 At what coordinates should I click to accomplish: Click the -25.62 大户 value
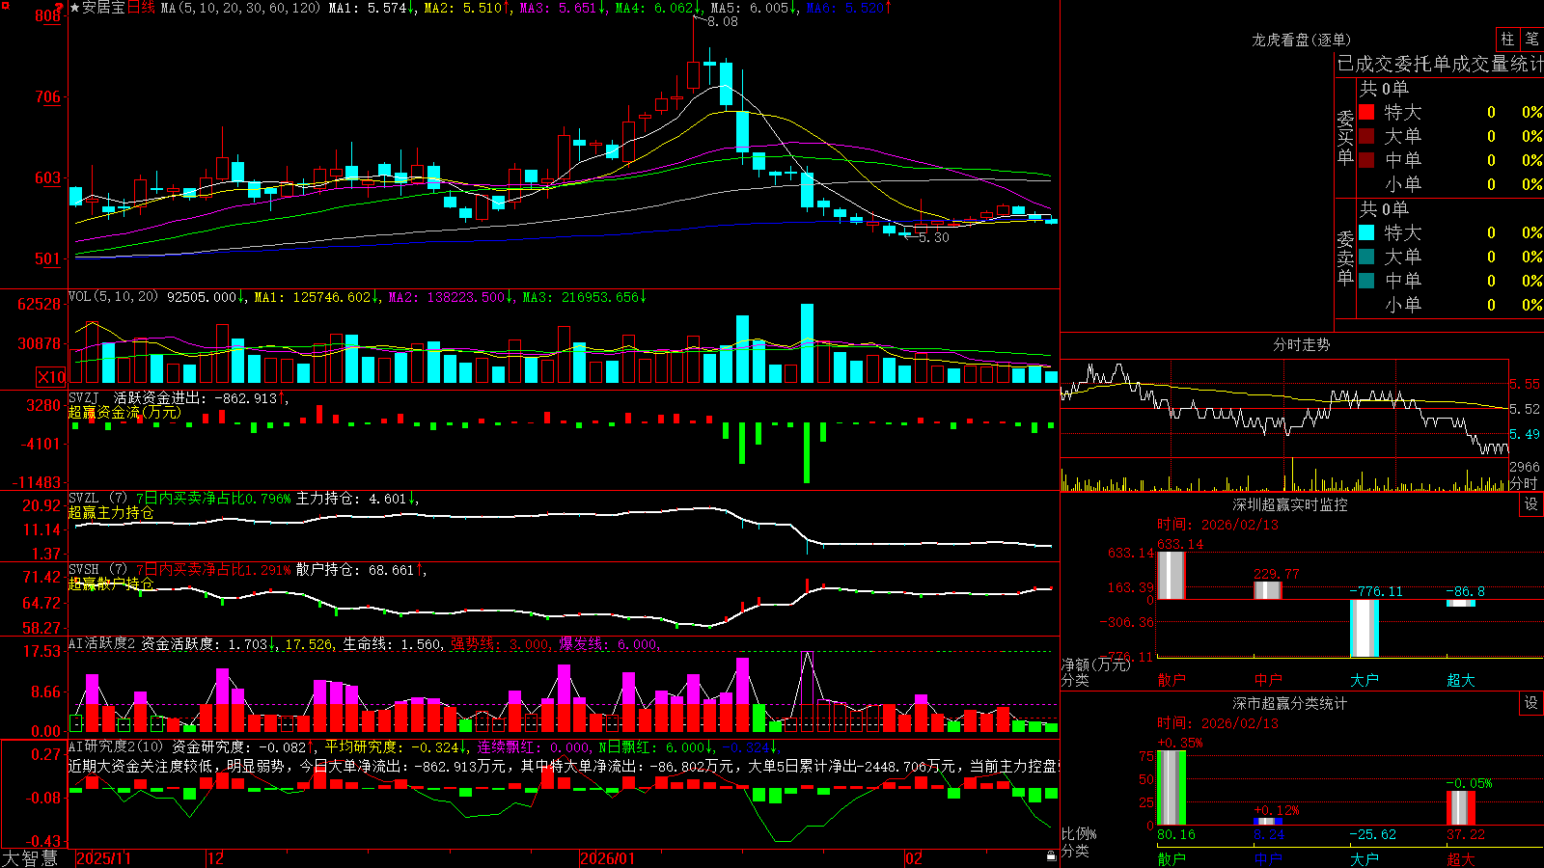1372,834
